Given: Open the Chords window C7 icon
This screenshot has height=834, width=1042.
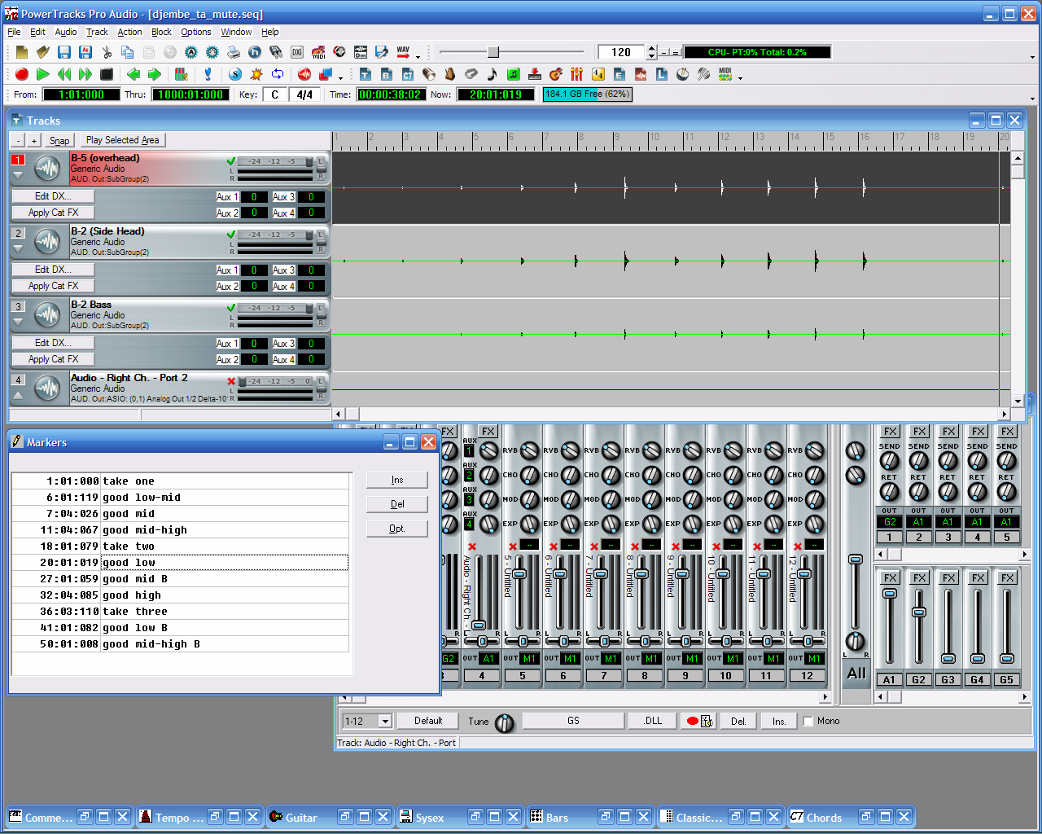Looking at the screenshot, I should 408,74.
